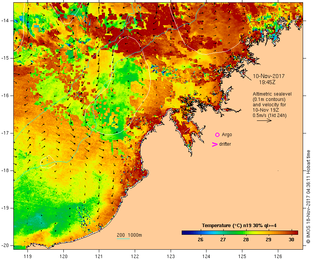Click the 'drifter' legend label
The height and width of the screenshot is (260, 313).
225,144
